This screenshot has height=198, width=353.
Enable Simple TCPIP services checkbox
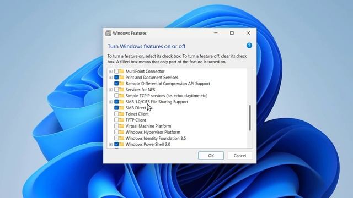coord(116,95)
